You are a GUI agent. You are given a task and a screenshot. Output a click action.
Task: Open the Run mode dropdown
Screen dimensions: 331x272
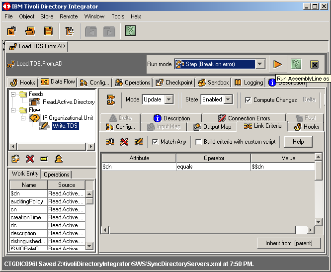click(x=260, y=64)
